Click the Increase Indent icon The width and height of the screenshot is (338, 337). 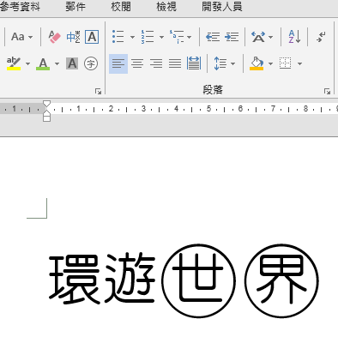point(232,37)
